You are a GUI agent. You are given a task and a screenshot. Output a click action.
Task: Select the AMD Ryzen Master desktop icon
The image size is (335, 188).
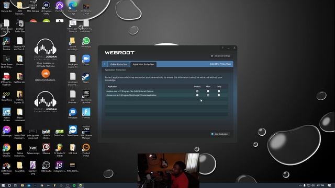[6, 168]
